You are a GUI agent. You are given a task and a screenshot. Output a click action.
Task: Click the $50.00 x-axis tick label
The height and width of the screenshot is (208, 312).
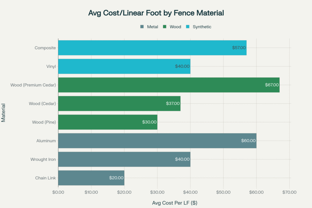(x=223, y=192)
